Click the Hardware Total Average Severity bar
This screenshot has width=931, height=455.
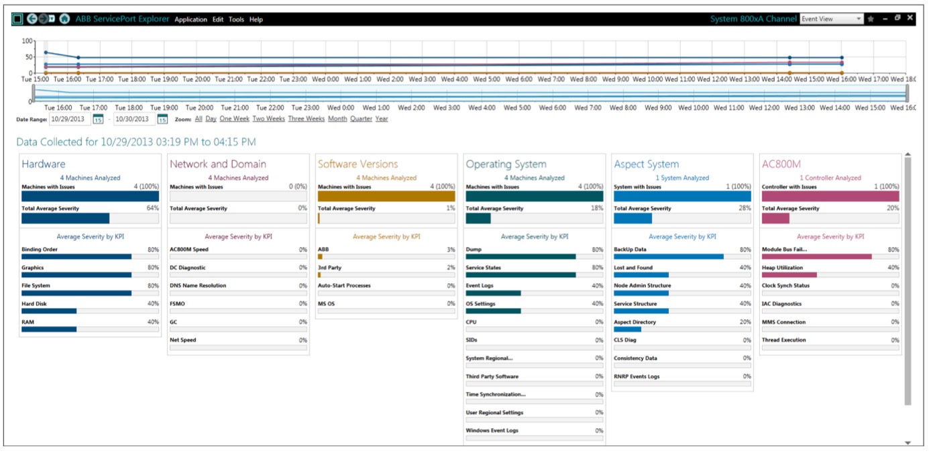point(90,218)
